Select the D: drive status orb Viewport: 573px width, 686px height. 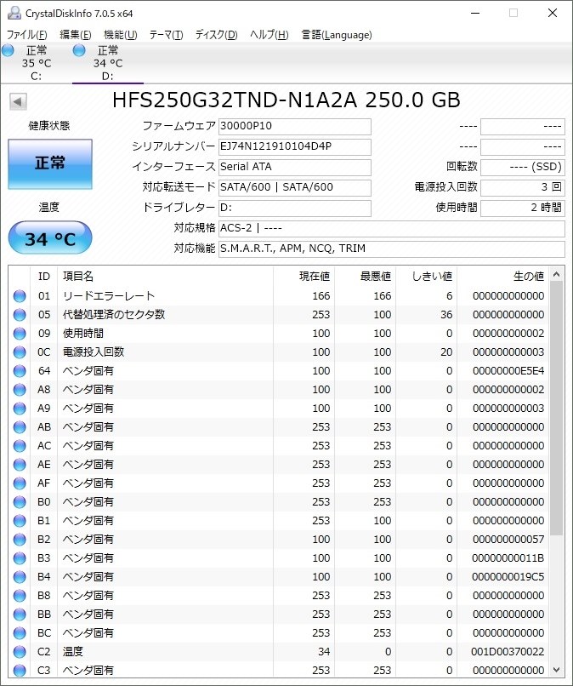click(x=80, y=51)
